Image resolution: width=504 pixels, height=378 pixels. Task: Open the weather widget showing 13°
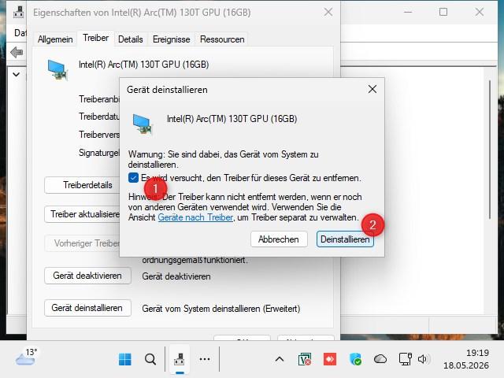(x=26, y=357)
